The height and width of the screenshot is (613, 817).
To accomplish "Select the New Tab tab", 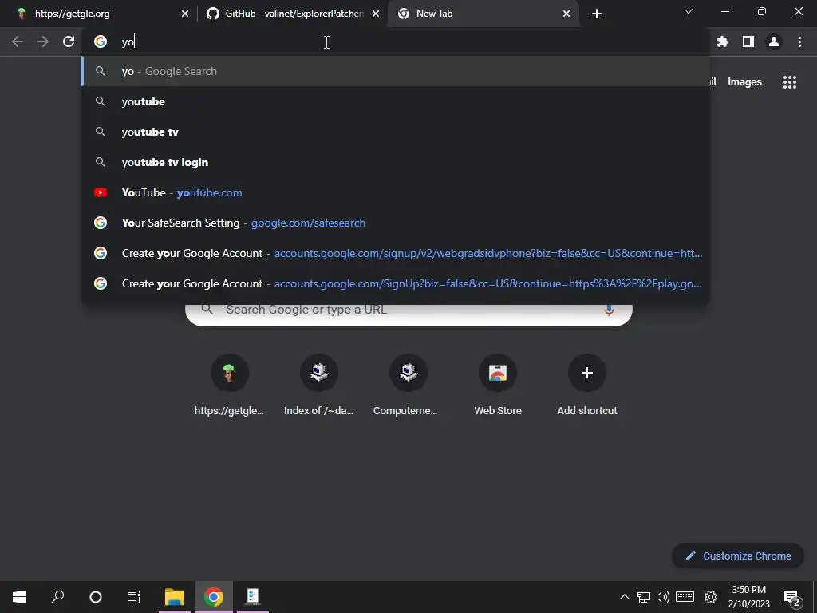I will coord(483,14).
